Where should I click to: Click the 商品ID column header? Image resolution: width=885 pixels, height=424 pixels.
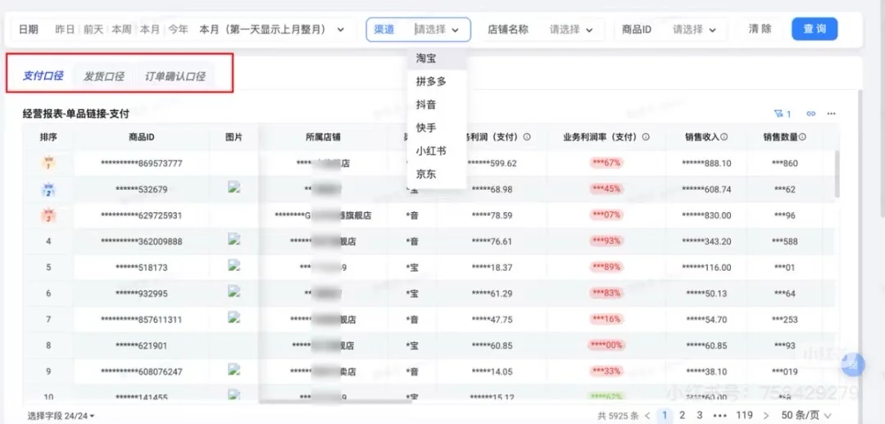(141, 137)
